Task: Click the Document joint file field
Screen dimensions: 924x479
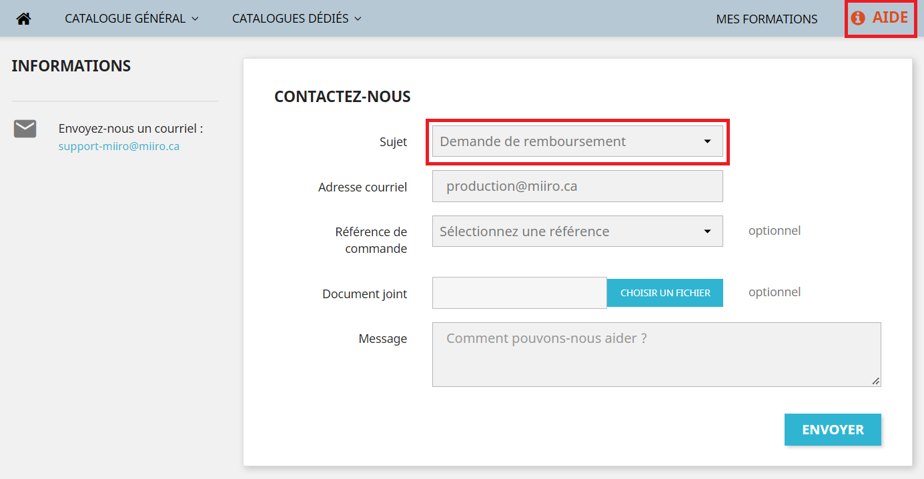Action: 520,293
